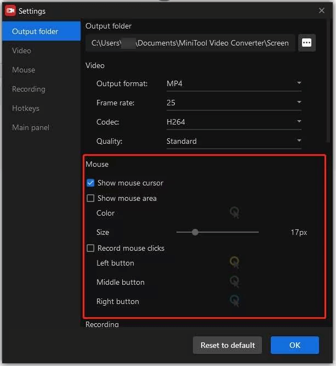Click the Middle button color icon

pyautogui.click(x=235, y=281)
